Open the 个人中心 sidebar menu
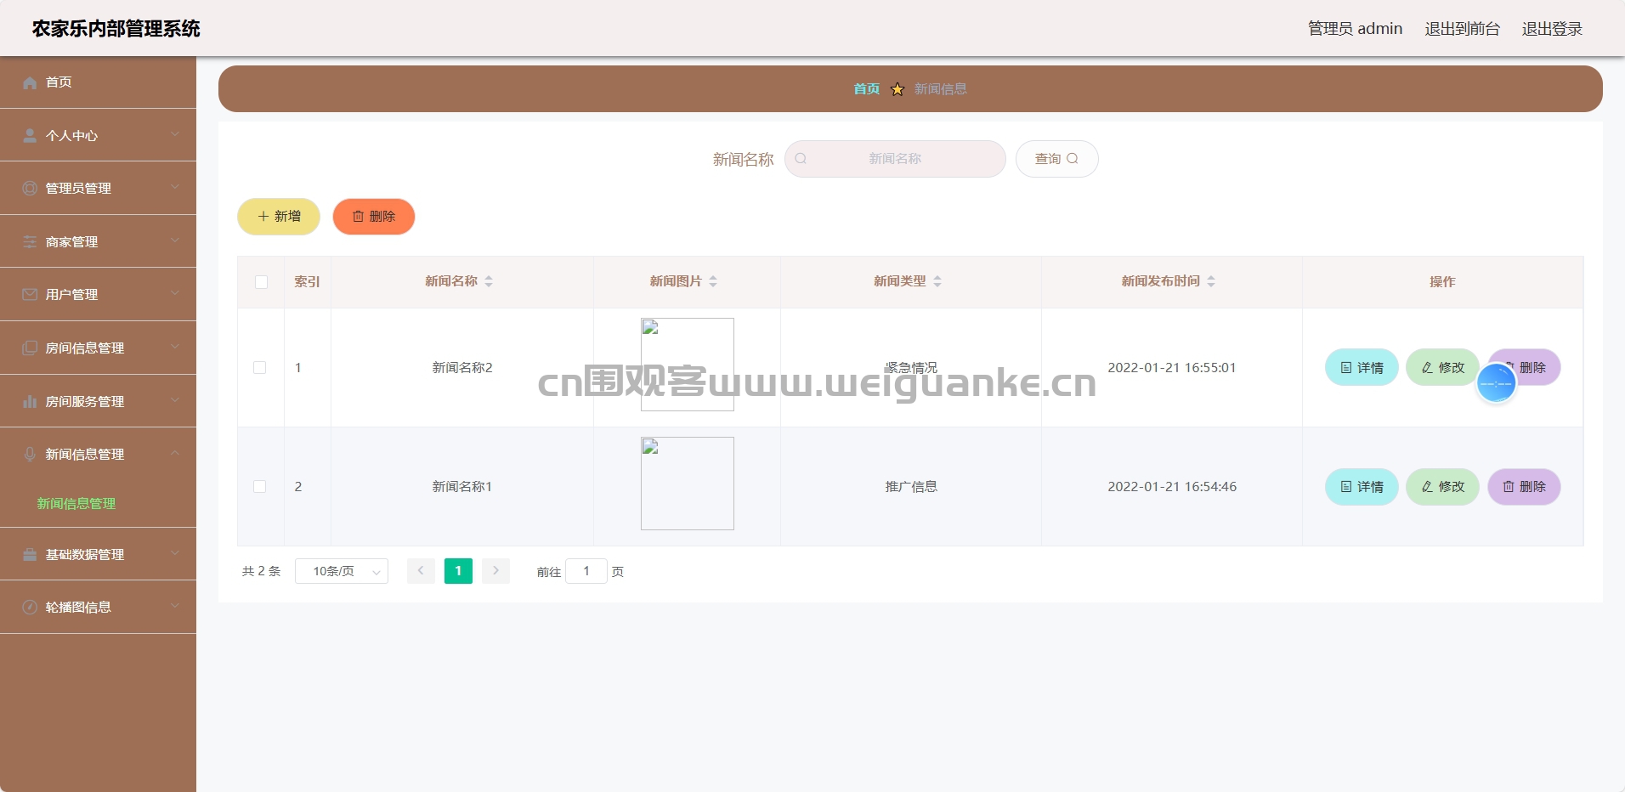The image size is (1625, 792). pyautogui.click(x=98, y=136)
